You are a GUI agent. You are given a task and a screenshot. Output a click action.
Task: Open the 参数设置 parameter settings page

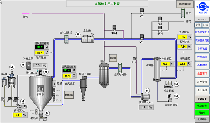(x=202, y=48)
